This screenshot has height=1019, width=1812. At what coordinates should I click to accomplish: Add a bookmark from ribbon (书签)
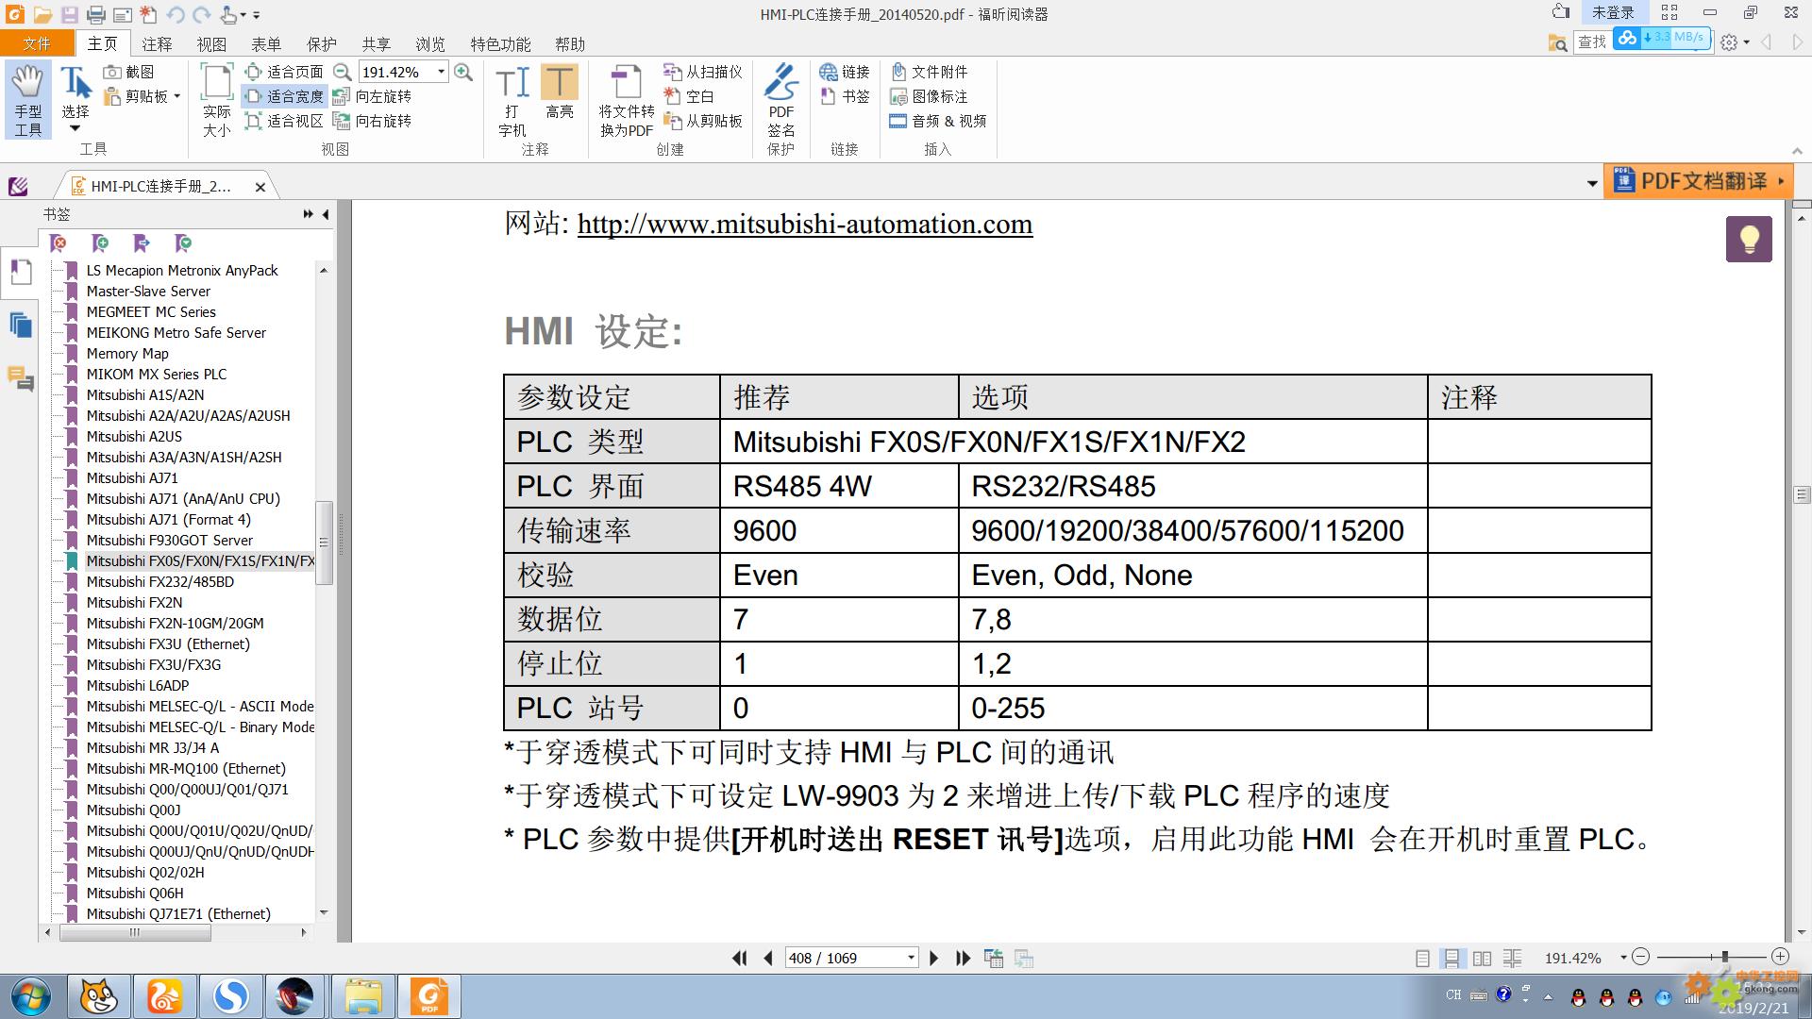(845, 96)
